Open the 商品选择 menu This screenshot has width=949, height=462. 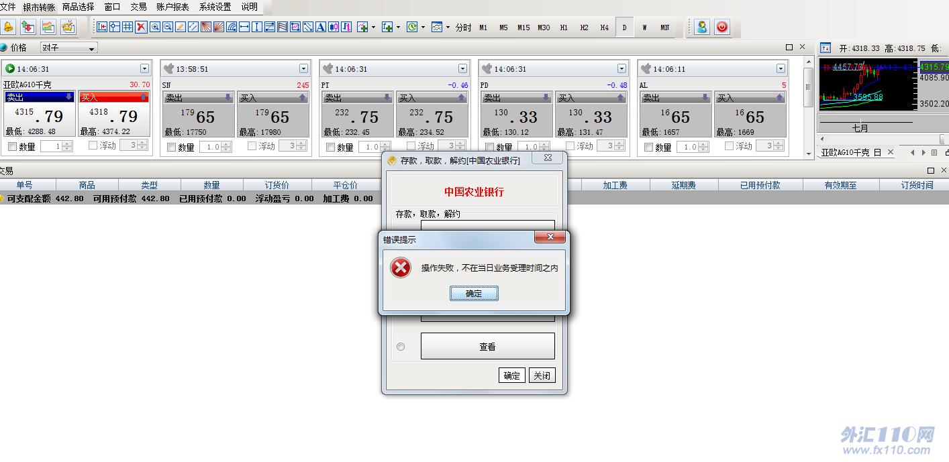(78, 7)
